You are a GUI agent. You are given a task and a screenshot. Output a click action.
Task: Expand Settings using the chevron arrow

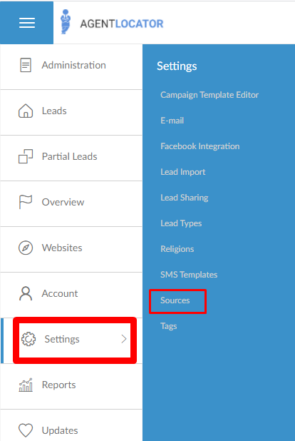pos(124,339)
